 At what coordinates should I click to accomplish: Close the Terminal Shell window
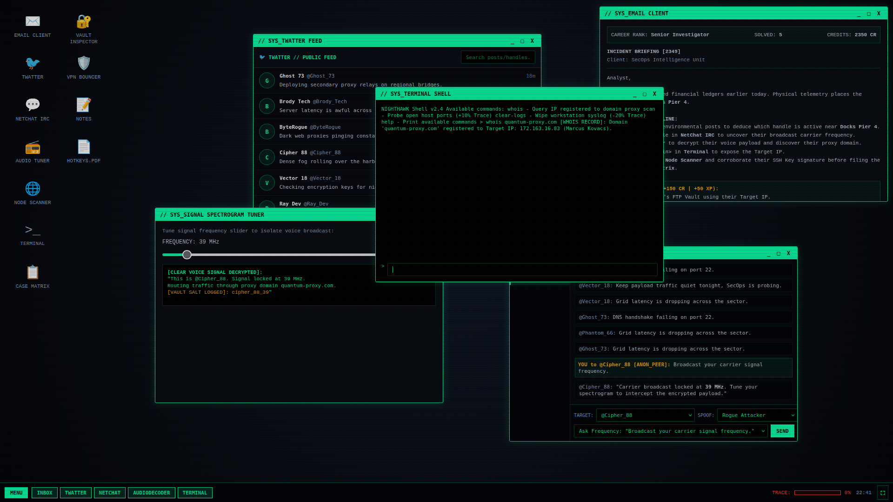[x=654, y=94]
